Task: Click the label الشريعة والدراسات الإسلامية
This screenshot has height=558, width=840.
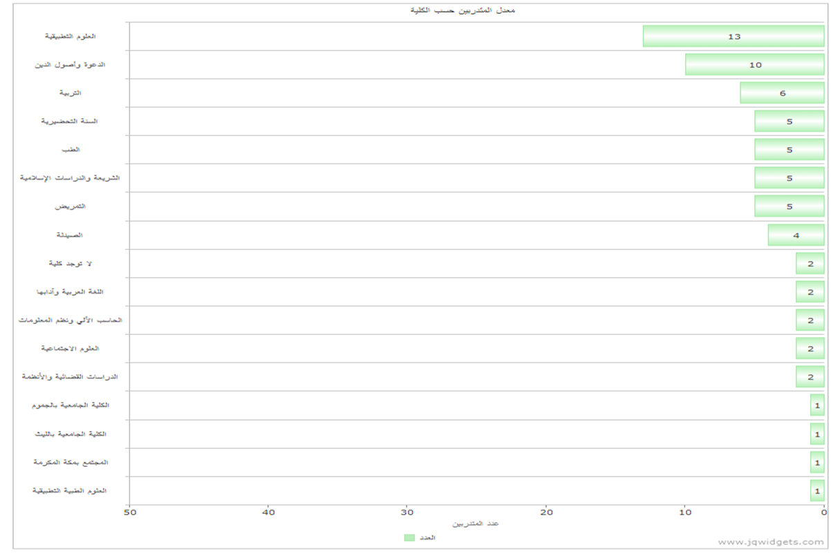Action: click(70, 177)
